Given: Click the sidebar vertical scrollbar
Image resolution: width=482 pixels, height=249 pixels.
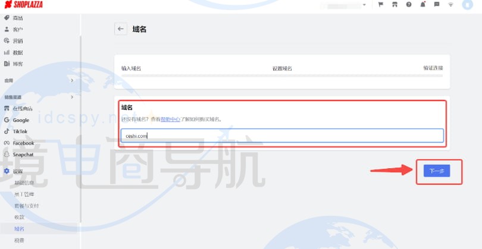Looking at the screenshot, I should [80, 129].
